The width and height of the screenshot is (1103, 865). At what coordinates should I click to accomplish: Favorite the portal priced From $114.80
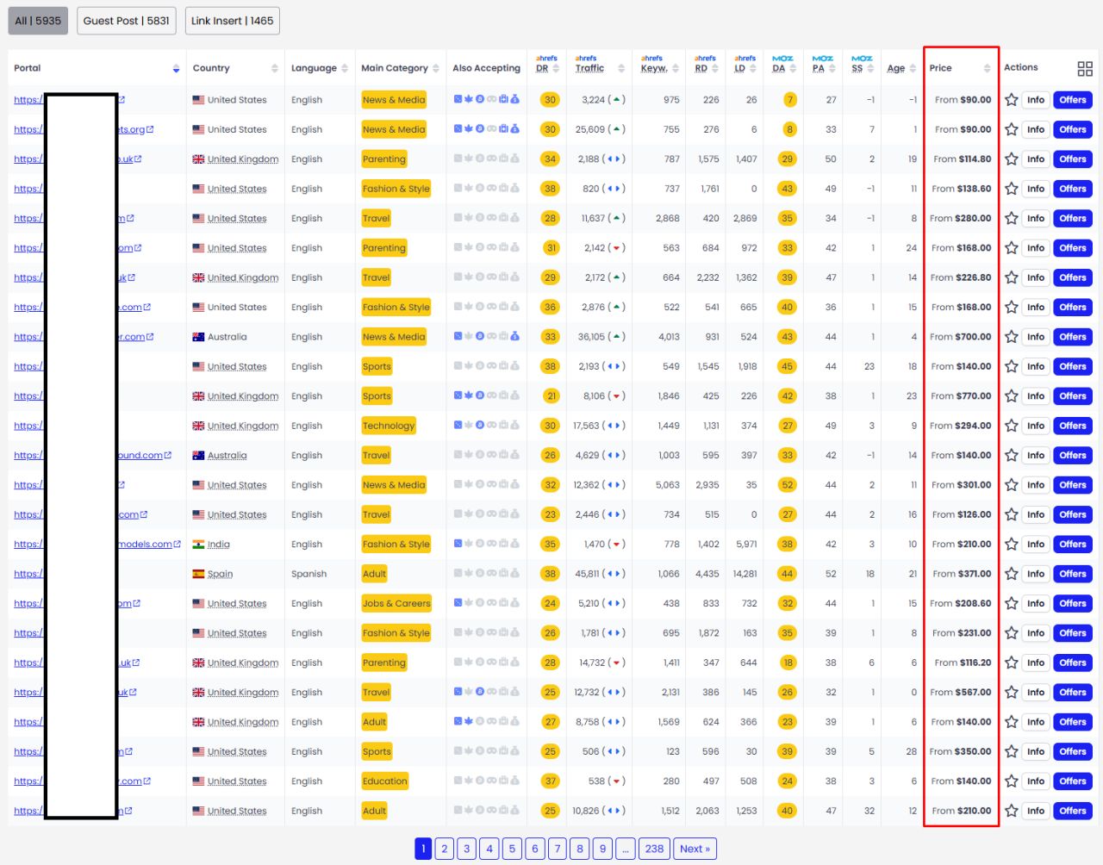point(1012,159)
